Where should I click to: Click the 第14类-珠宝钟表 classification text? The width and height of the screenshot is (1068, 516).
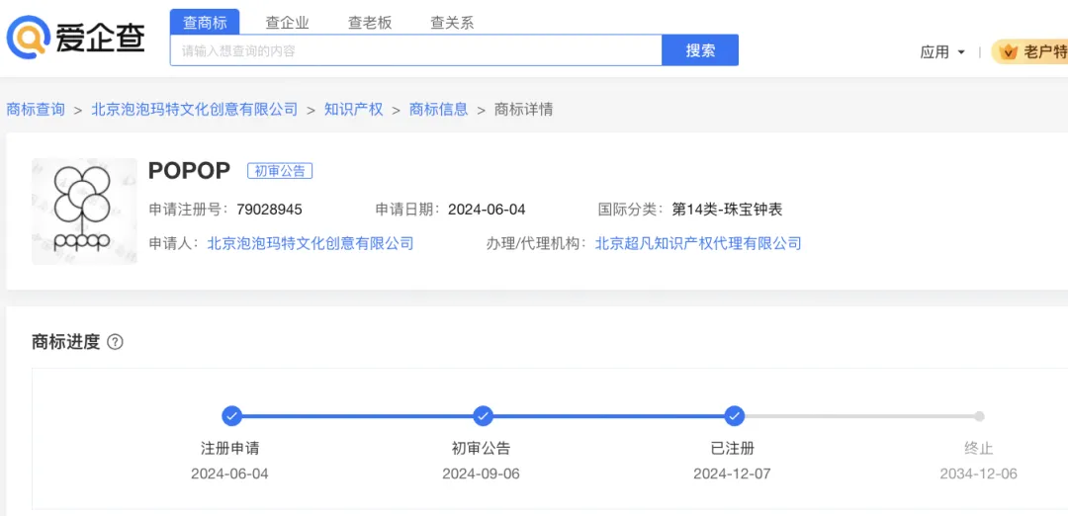coord(728,210)
